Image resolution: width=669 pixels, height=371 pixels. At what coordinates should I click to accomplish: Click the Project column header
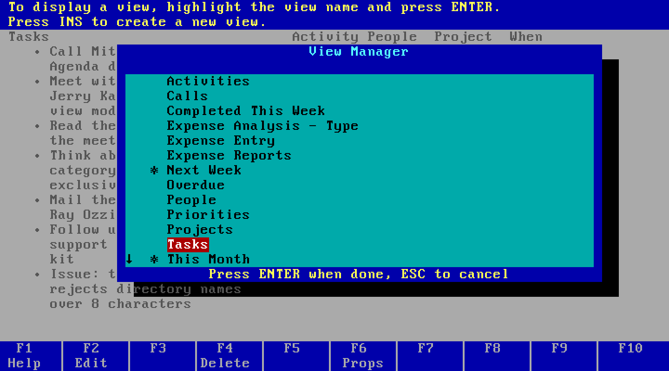[463, 37]
